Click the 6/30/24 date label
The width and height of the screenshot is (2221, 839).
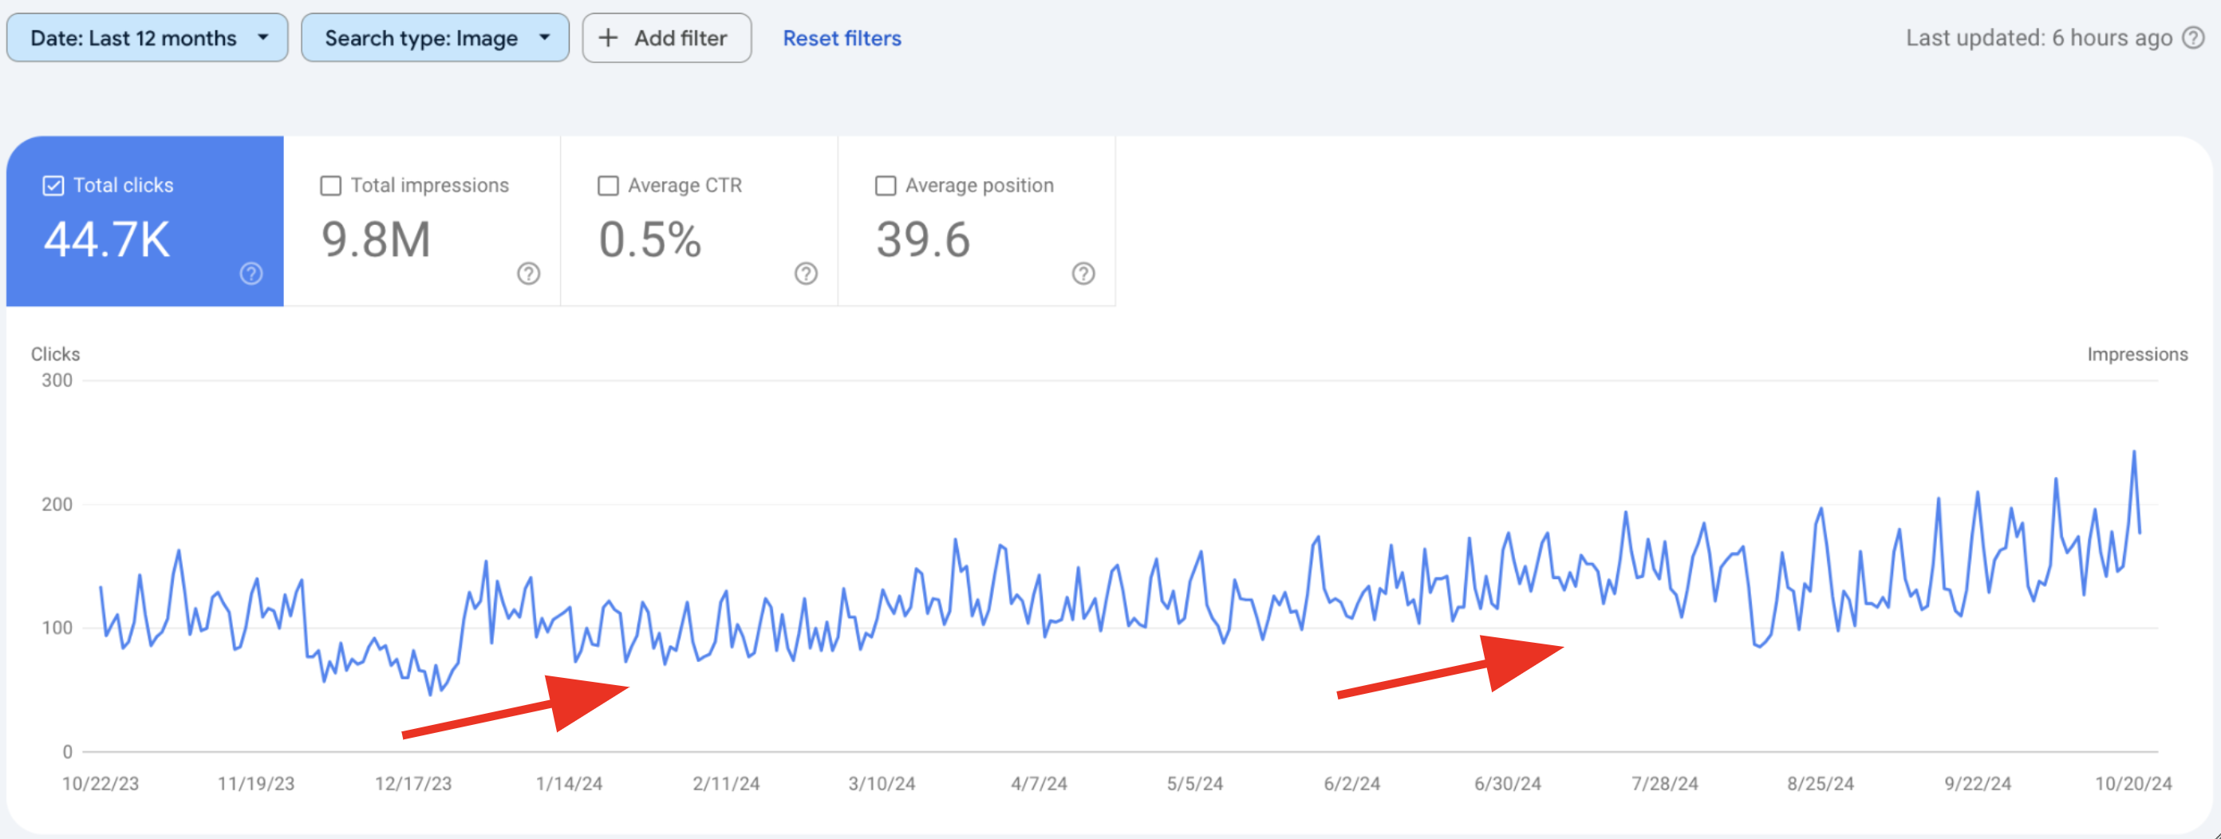[x=1508, y=784]
